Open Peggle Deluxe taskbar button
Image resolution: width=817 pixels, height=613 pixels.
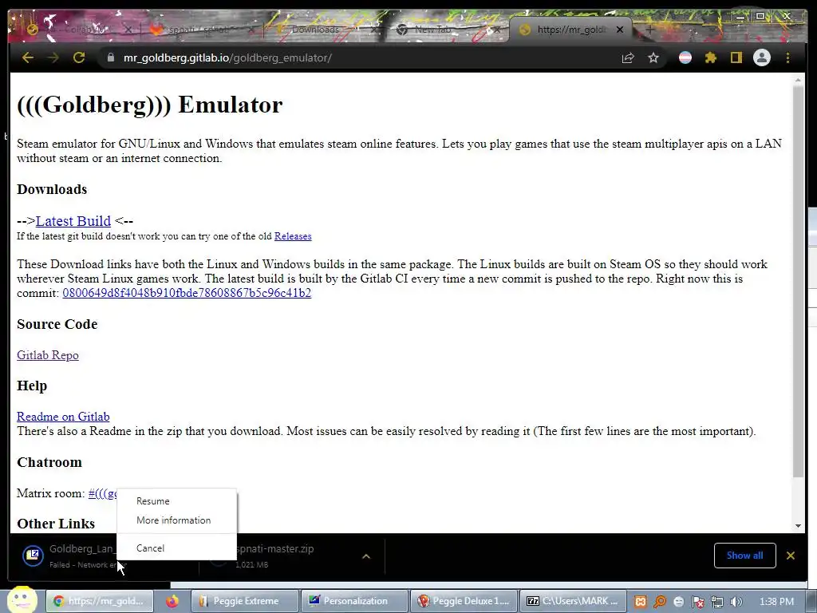point(464,601)
